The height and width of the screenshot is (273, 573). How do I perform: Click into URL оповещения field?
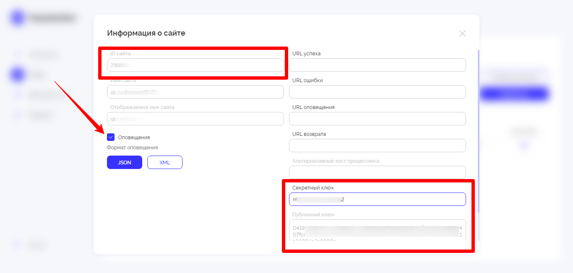[x=377, y=119]
